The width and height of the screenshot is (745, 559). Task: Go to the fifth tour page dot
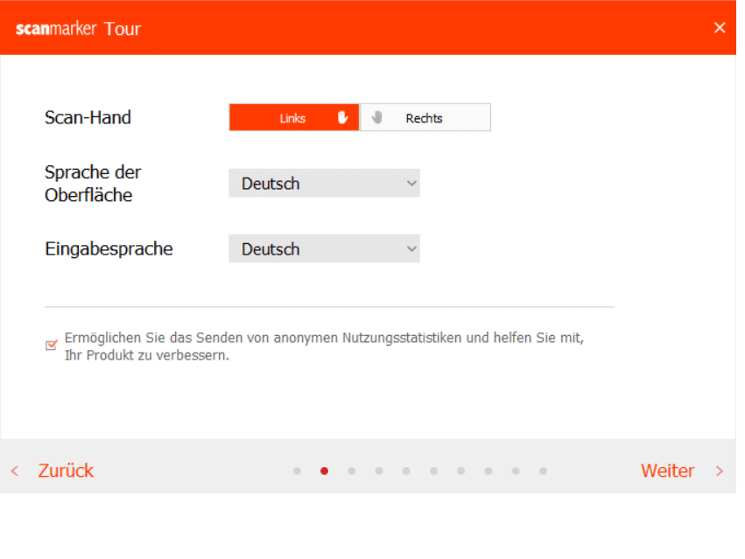click(406, 471)
